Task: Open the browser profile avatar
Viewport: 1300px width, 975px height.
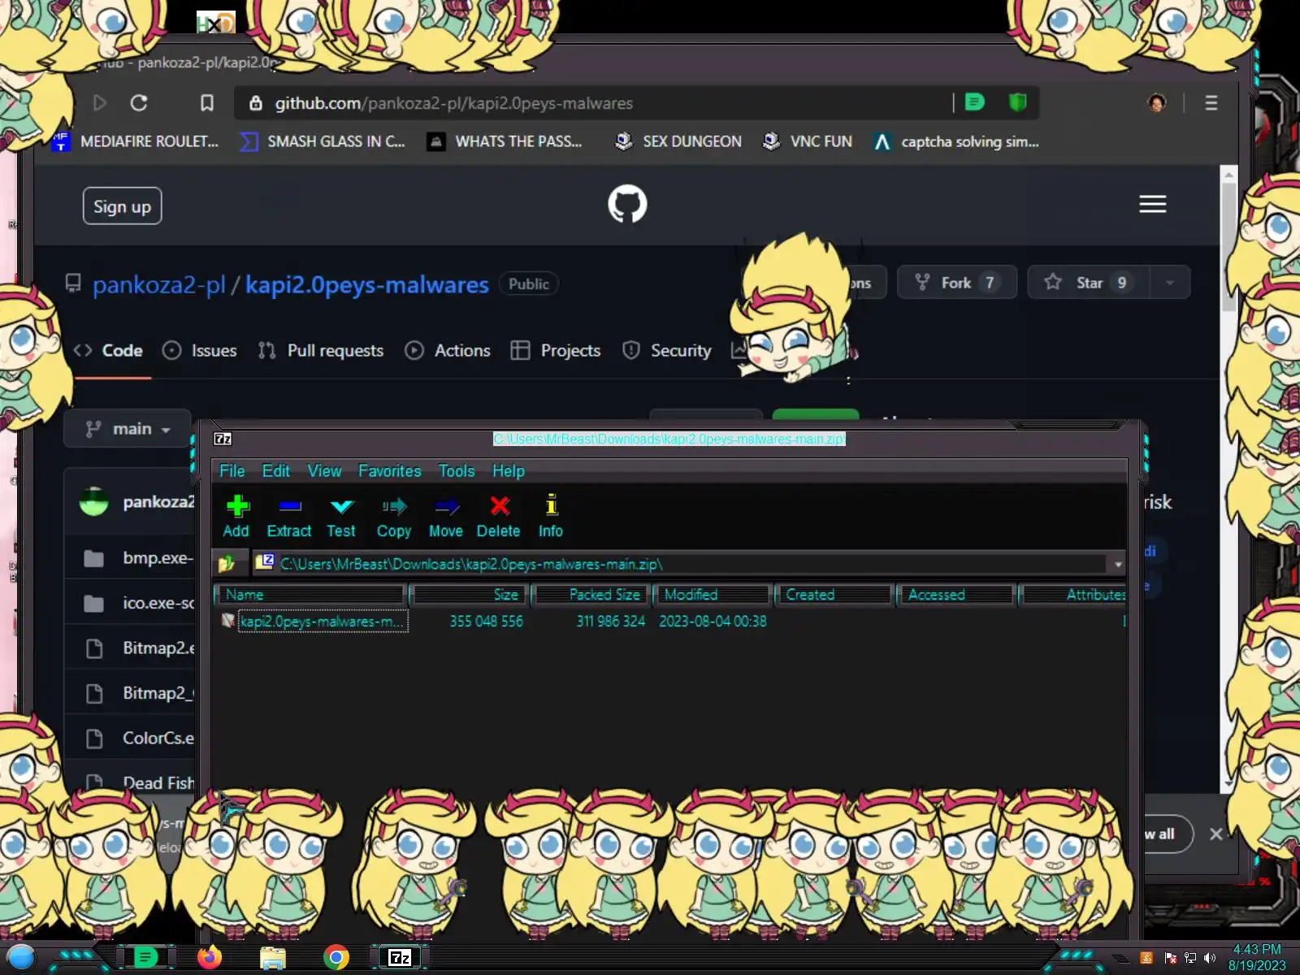Action: point(1156,102)
